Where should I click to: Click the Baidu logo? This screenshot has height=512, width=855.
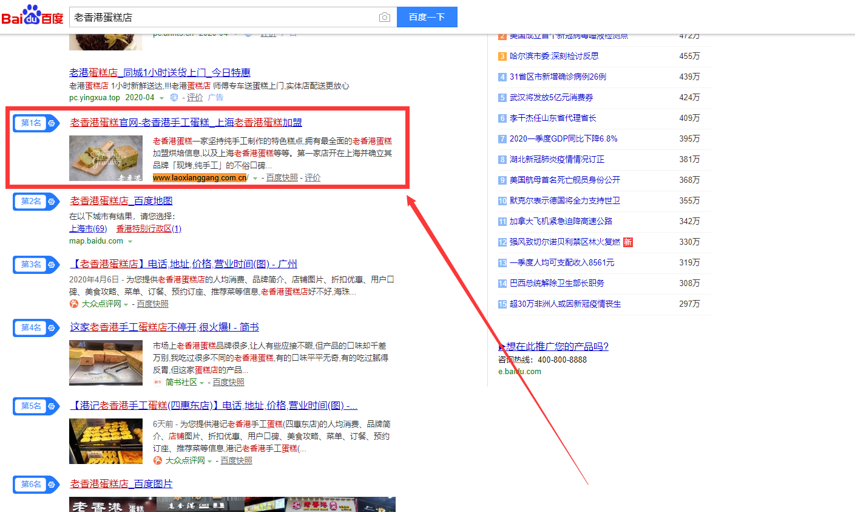pyautogui.click(x=32, y=15)
